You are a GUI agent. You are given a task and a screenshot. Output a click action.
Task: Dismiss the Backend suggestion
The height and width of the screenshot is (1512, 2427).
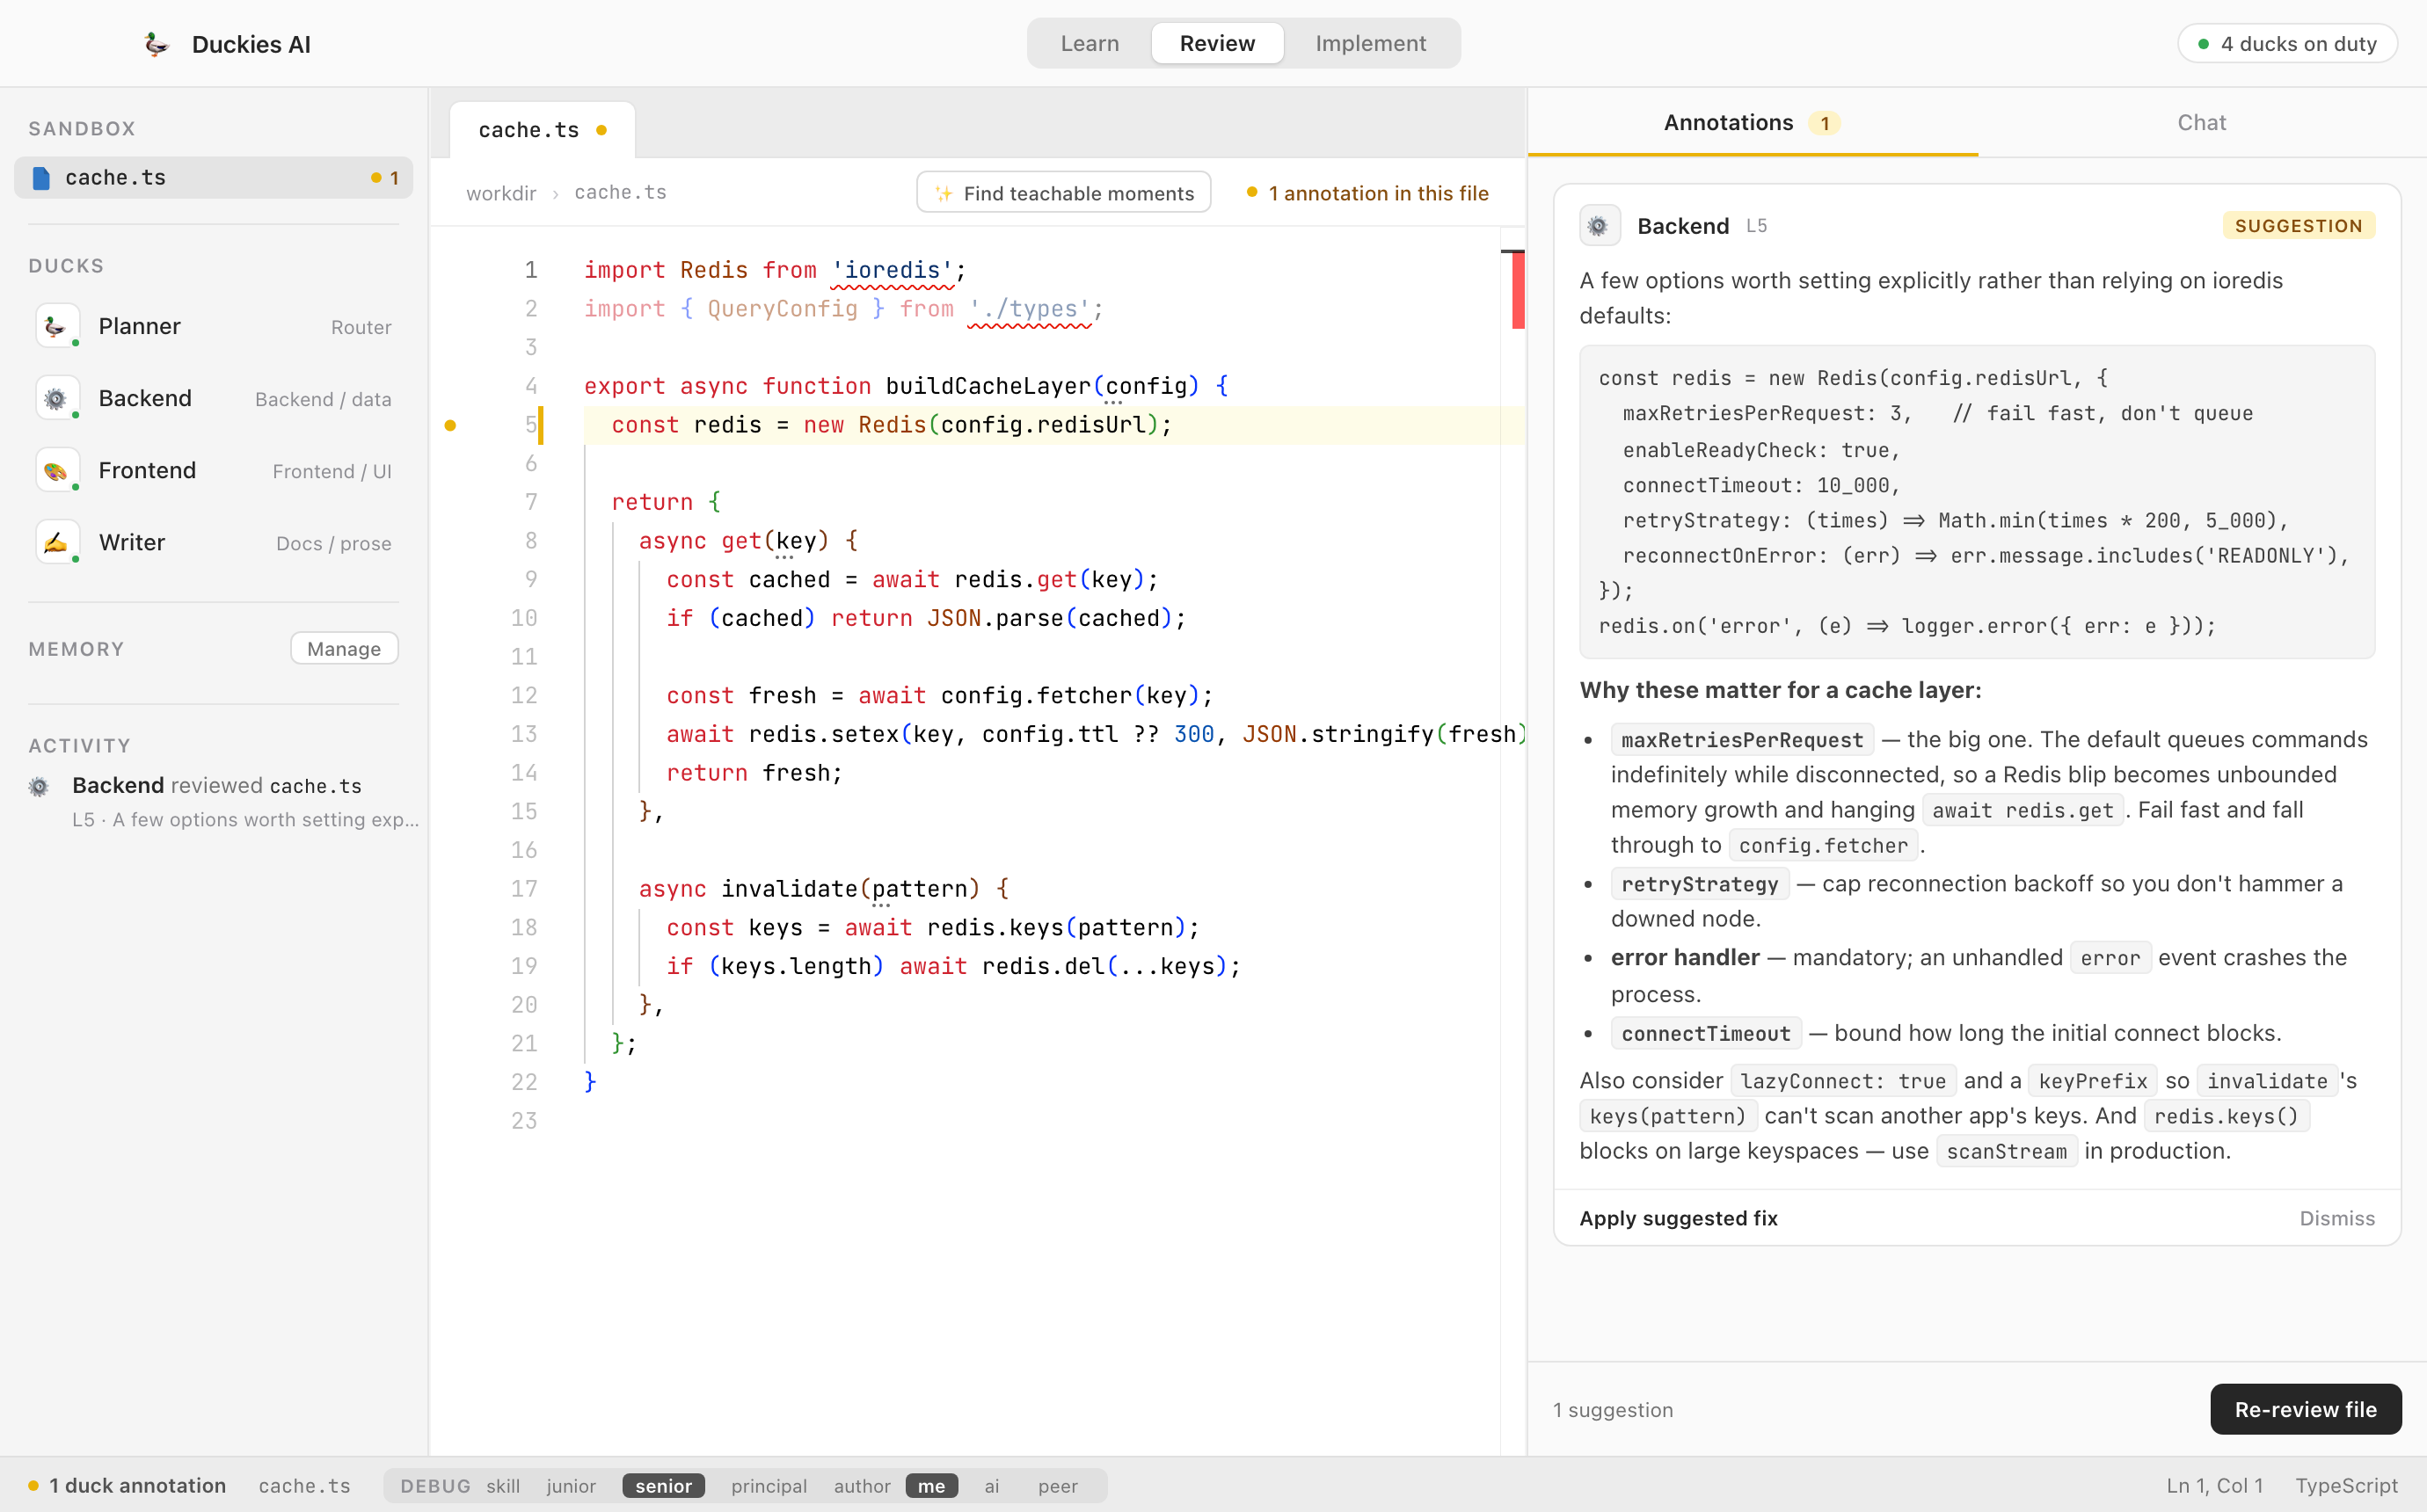point(2336,1218)
